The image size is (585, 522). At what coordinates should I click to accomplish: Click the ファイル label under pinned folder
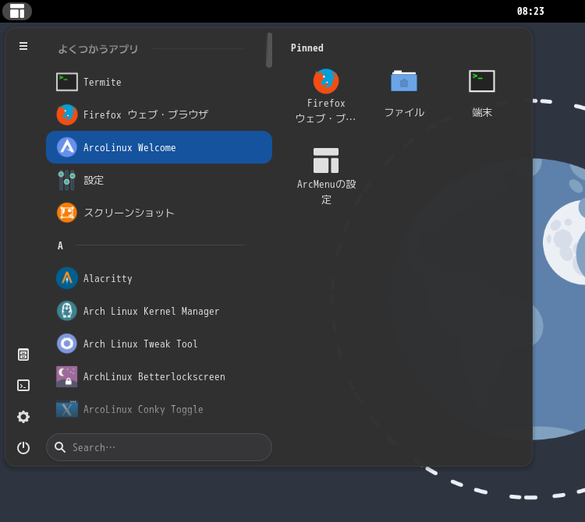pos(404,112)
